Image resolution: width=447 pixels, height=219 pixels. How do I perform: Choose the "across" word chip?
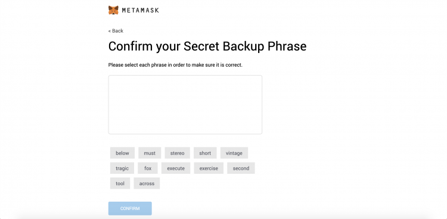[147, 183]
